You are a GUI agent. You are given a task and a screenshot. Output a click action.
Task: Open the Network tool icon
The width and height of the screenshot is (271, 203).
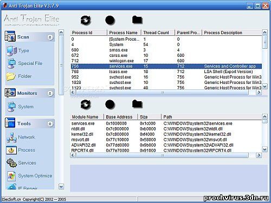tap(11, 137)
